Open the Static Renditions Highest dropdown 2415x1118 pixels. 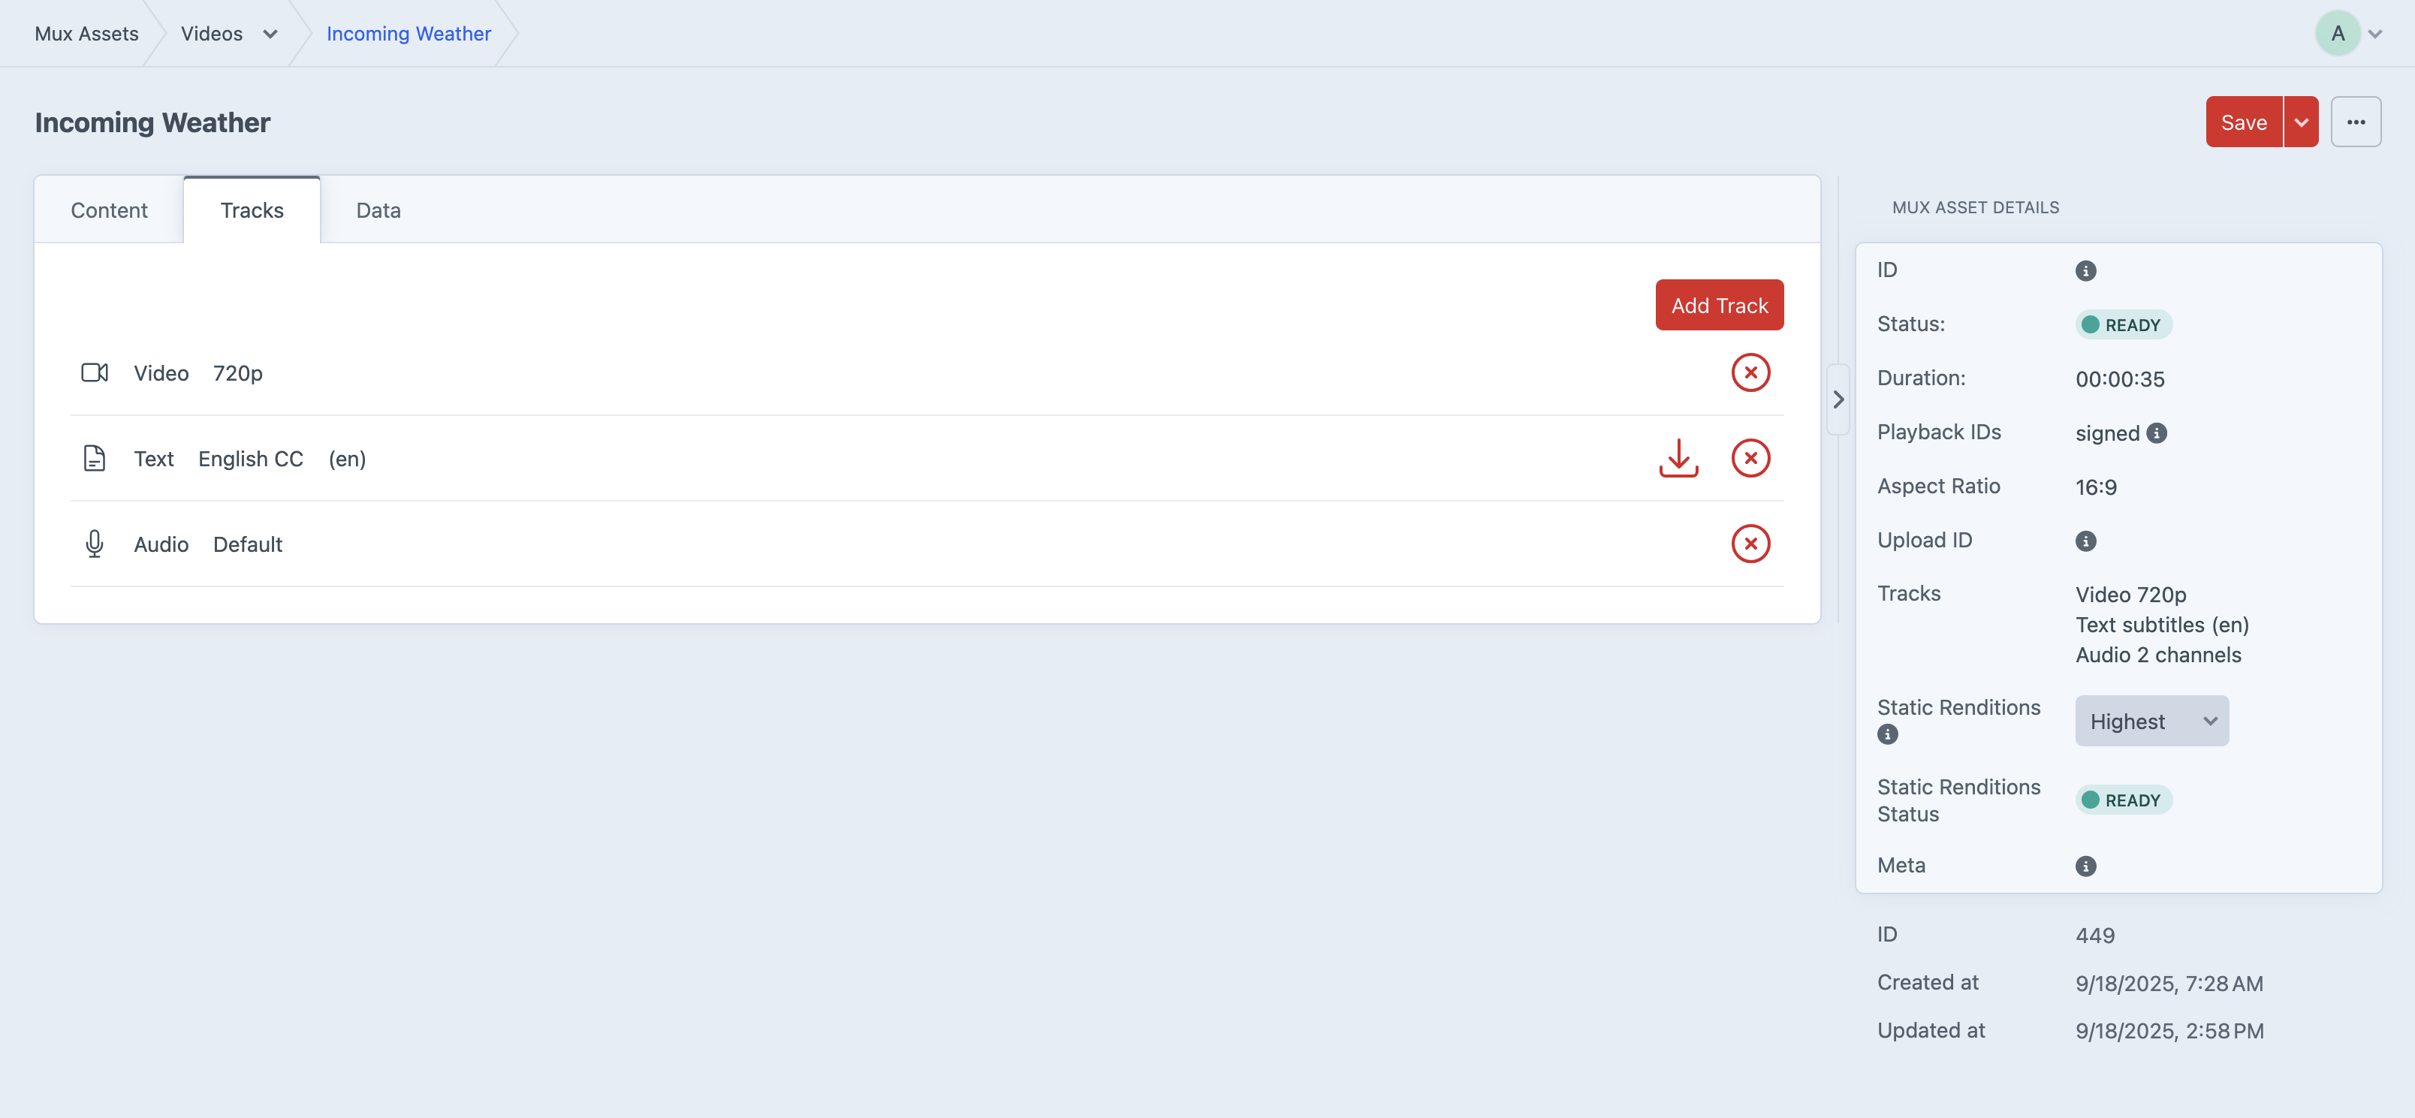[x=2151, y=721]
